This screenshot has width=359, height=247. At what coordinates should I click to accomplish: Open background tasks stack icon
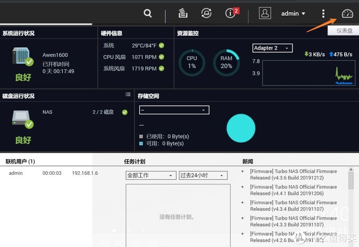pos(183,13)
